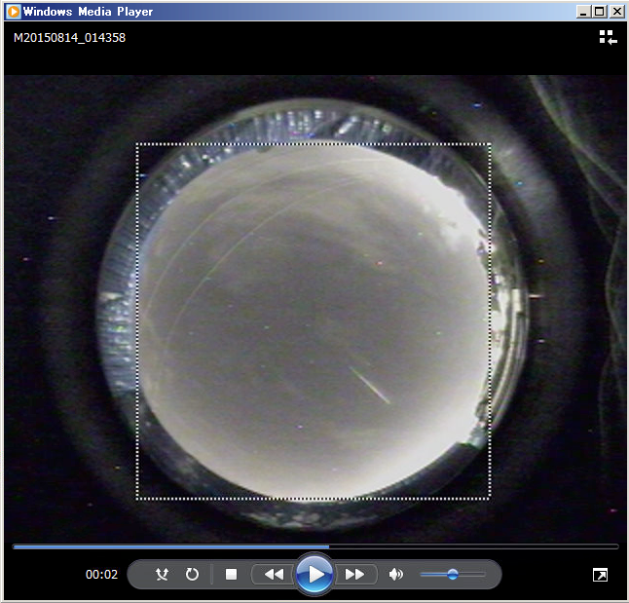The height and width of the screenshot is (603, 629).
Task: Click the Next/fast-forward button
Action: coord(355,575)
